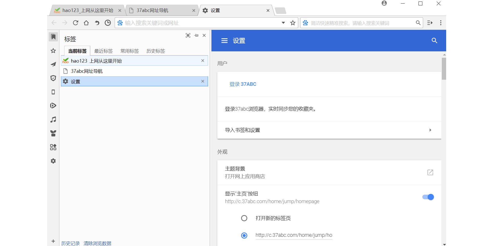This screenshot has width=493, height=246.
Task: Click the user account profile icon
Action: pos(384,3)
